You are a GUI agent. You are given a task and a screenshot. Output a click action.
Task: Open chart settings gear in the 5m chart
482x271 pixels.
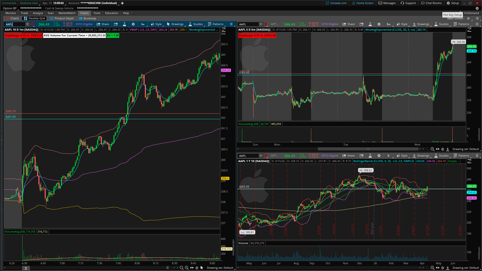click(x=379, y=24)
